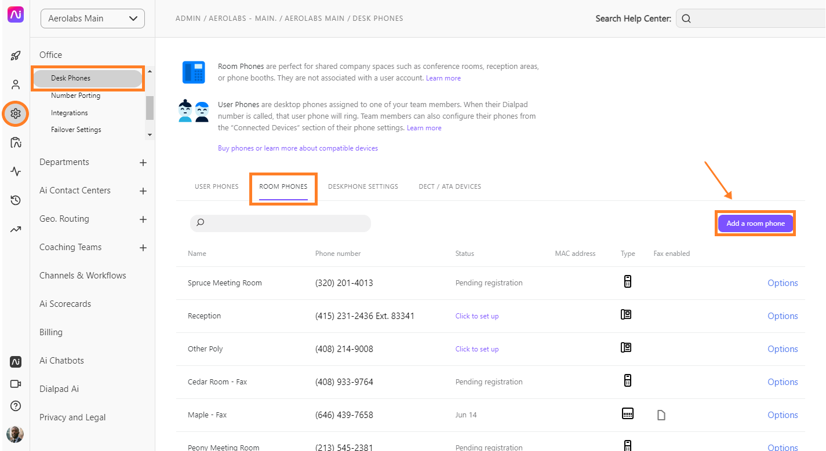Open Privacy and Legal in sidebar

click(x=72, y=417)
